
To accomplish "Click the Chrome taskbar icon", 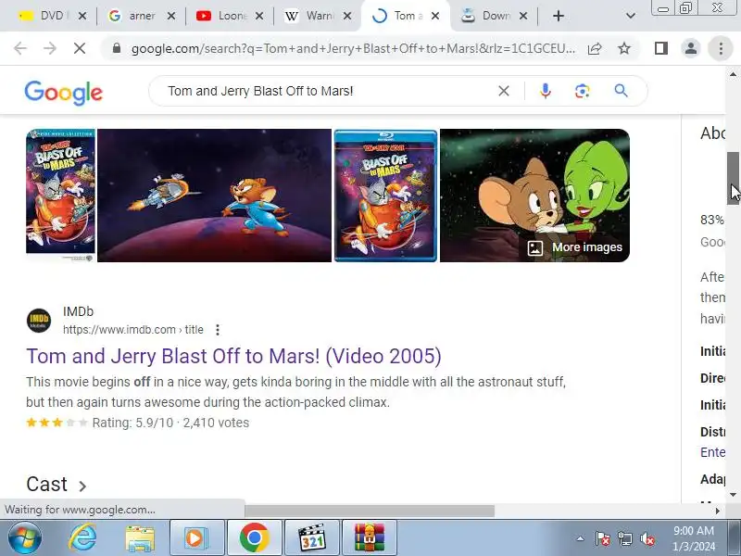I will [254, 538].
